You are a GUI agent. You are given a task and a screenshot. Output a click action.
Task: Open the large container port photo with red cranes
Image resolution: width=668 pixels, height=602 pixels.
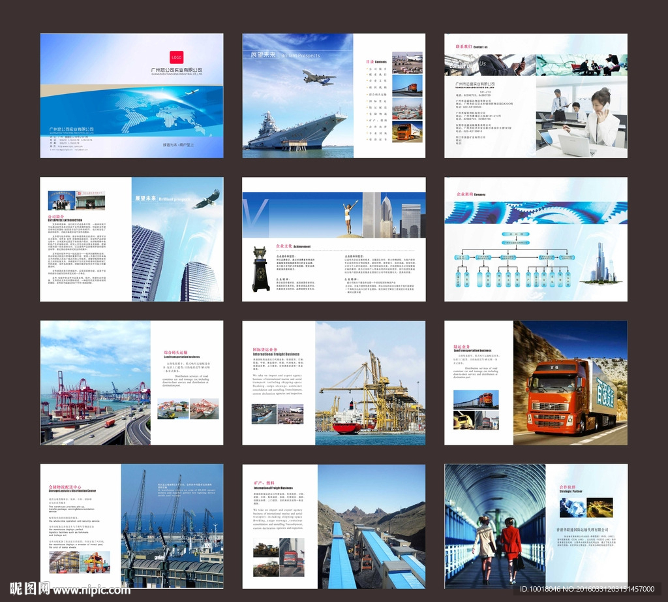(95, 383)
